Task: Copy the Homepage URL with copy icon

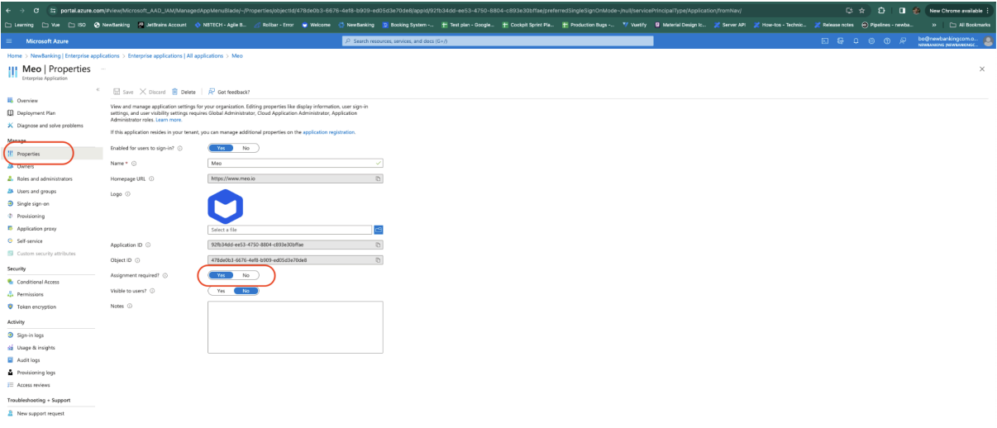Action: 379,178
